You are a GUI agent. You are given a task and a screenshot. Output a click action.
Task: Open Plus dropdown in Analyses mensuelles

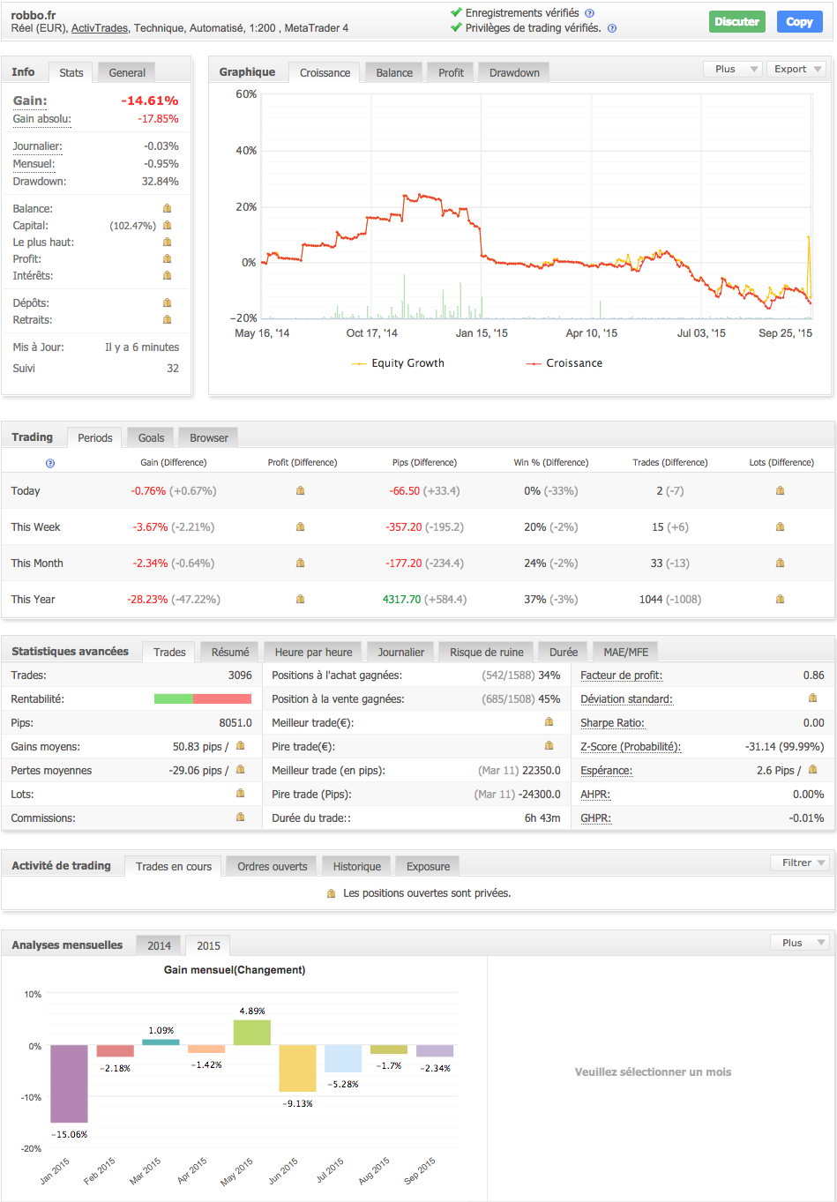click(x=799, y=943)
